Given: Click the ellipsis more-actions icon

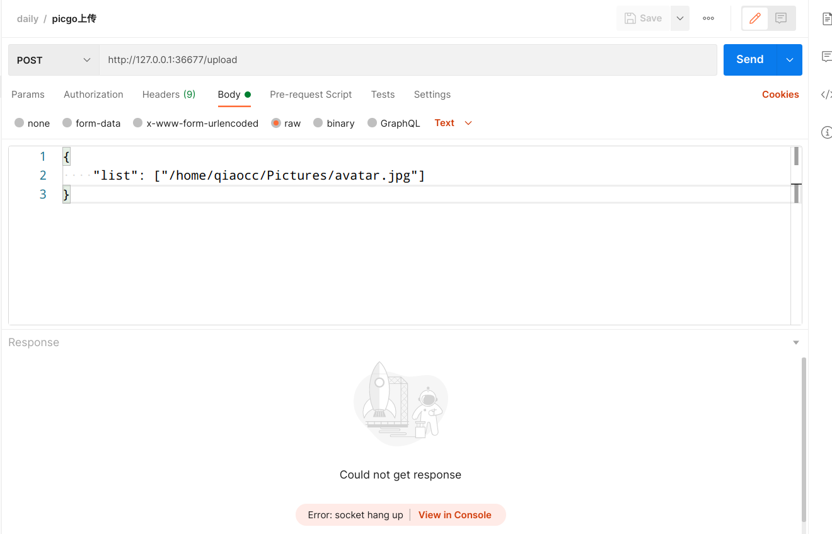Looking at the screenshot, I should pyautogui.click(x=708, y=18).
